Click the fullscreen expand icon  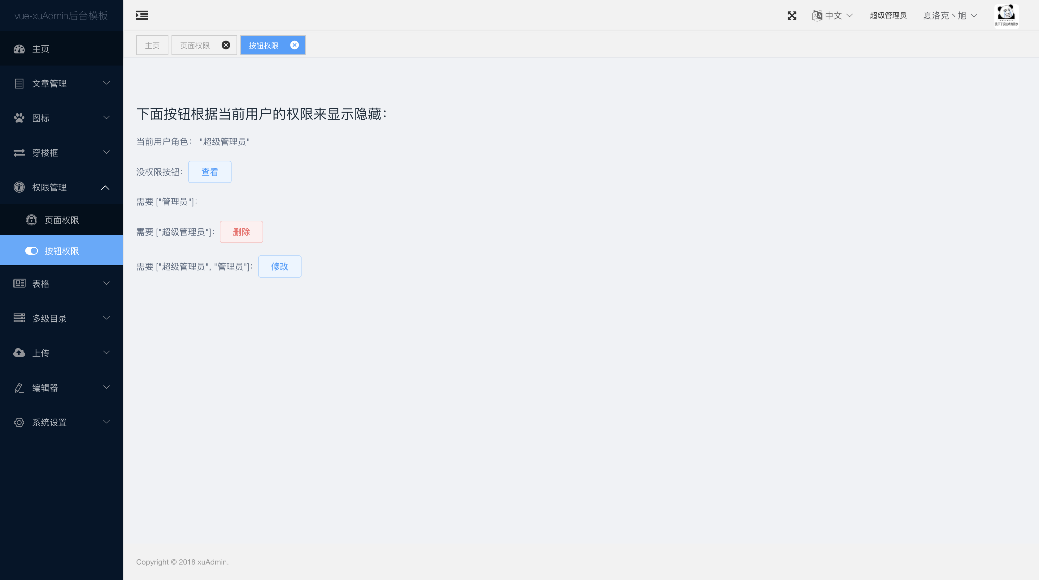point(792,15)
